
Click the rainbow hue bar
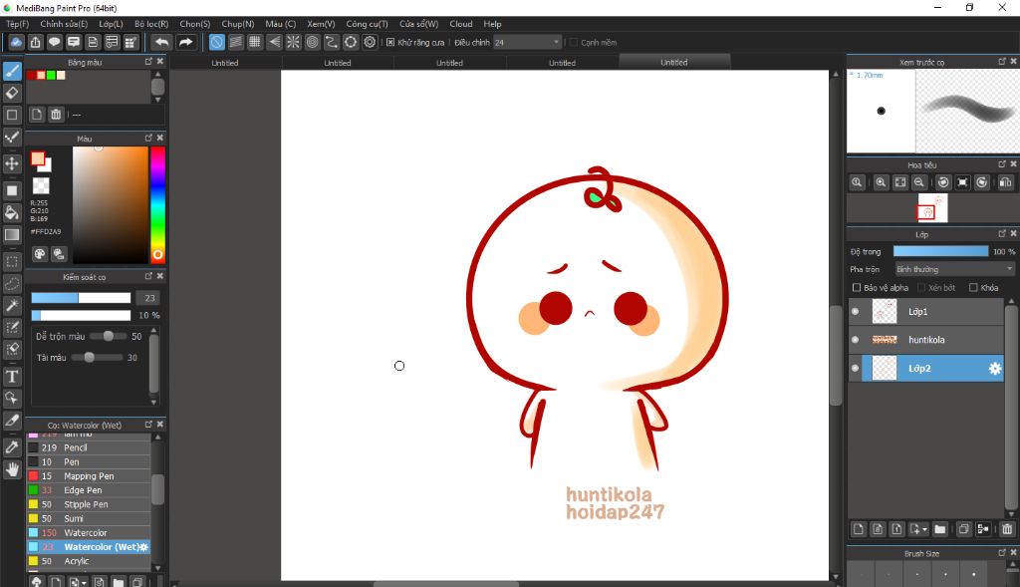157,204
